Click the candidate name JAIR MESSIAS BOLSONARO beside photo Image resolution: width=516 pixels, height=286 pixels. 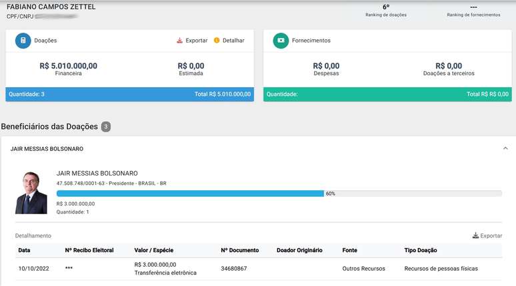[97, 174]
